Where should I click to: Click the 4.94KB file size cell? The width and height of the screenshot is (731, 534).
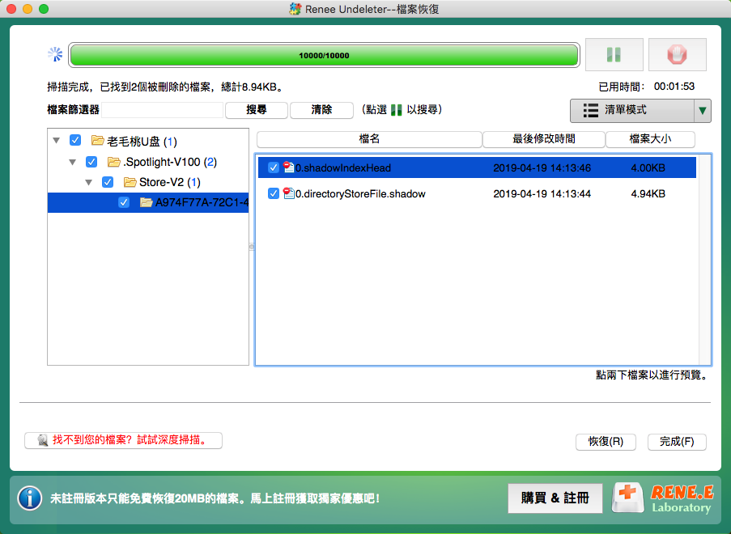pyautogui.click(x=648, y=194)
